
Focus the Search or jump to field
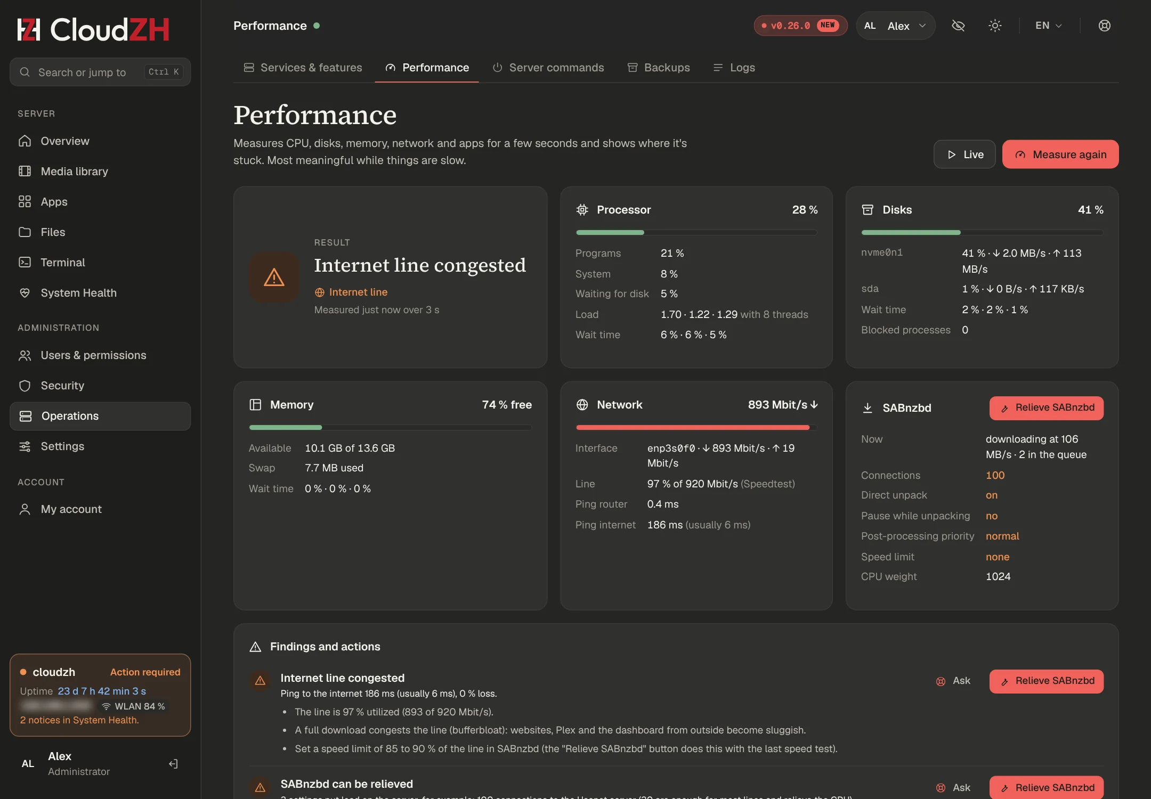pyautogui.click(x=100, y=72)
